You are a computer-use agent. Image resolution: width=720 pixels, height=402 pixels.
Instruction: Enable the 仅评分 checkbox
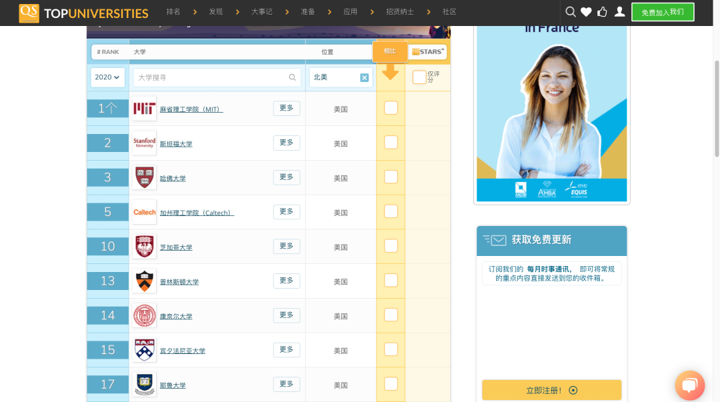click(419, 77)
